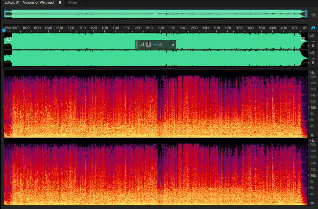Click the 3:00 mark on the timeline
This screenshot has width=318, height=209.
(205, 28)
